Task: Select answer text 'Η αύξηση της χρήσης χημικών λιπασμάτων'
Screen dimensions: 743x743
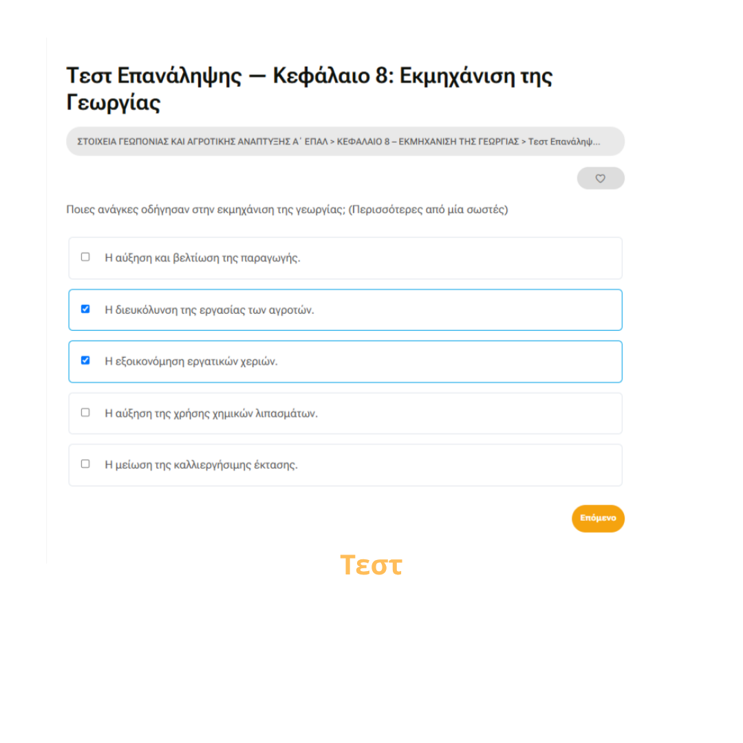Action: pos(211,413)
